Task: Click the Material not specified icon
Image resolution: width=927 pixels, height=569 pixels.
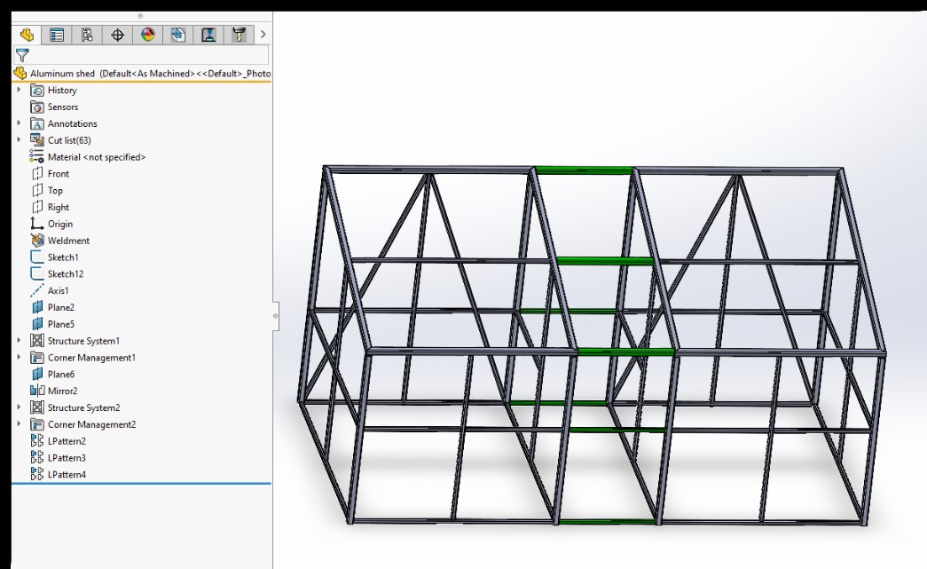Action: (36, 157)
